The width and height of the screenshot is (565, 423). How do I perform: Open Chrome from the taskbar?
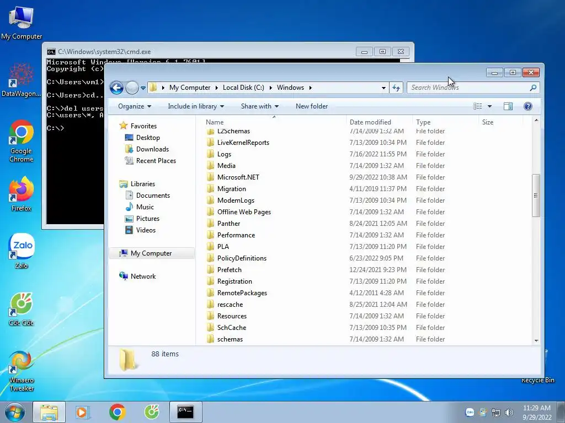coord(117,412)
